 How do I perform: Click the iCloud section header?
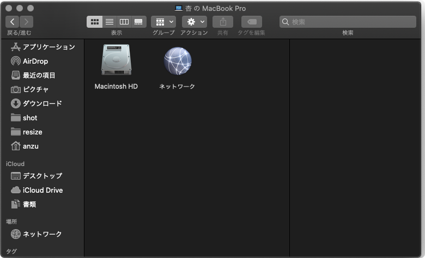(15, 164)
